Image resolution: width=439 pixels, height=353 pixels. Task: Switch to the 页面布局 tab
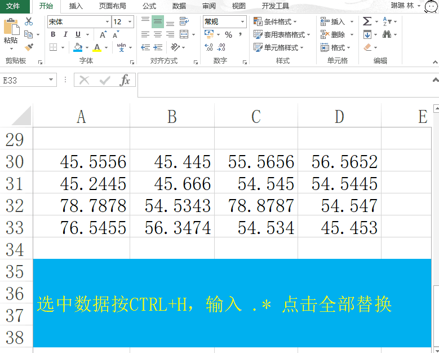tap(112, 6)
